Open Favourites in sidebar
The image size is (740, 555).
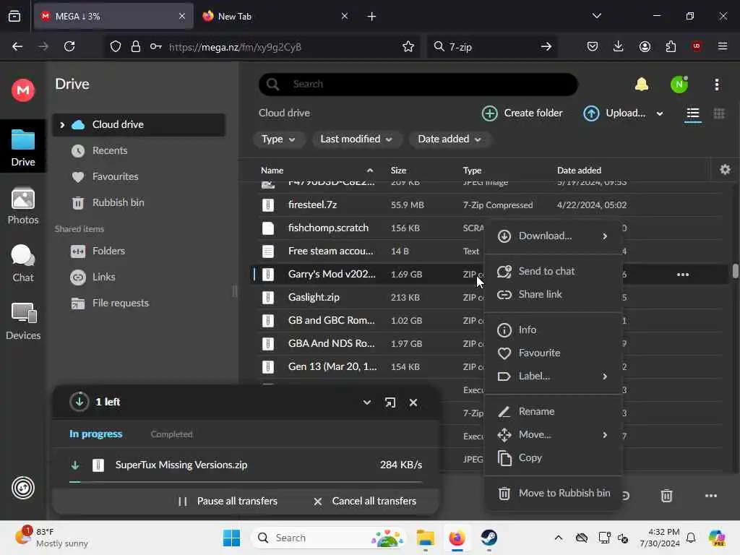point(139,176)
